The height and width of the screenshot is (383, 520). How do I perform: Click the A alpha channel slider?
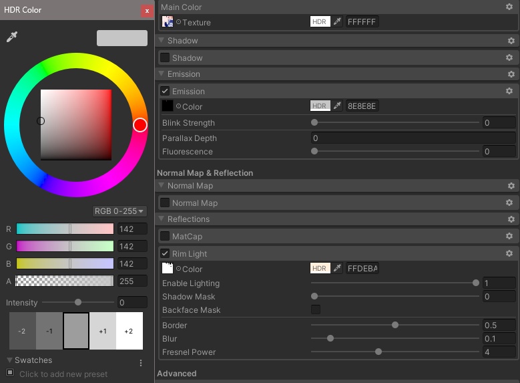pyautogui.click(x=65, y=281)
